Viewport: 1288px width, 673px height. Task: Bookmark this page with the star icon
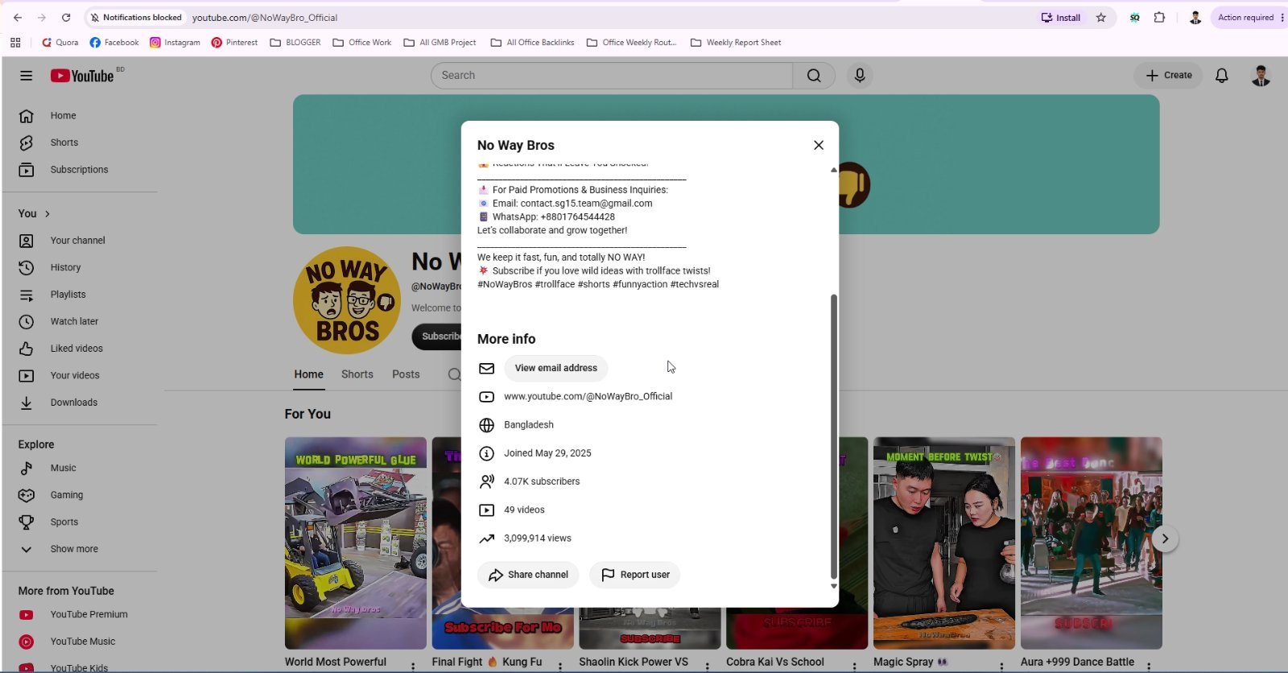pos(1101,18)
